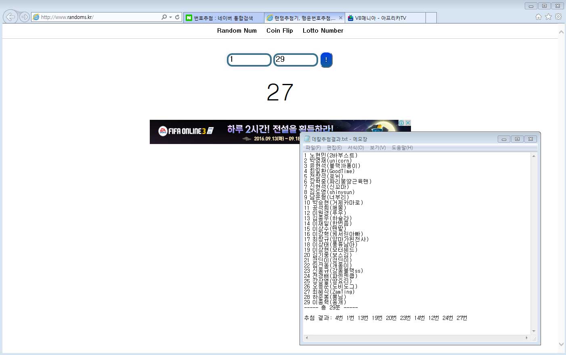Open Favorites with the star icon
The height and width of the screenshot is (355, 566).
(548, 17)
